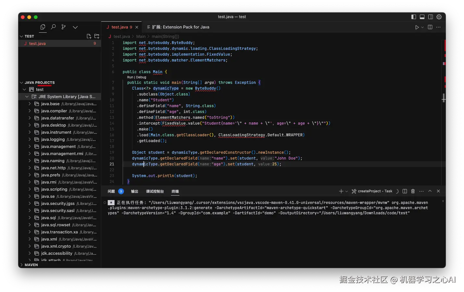This screenshot has width=464, height=292.
Task: Select java.desktop tree item
Action: pos(60,125)
